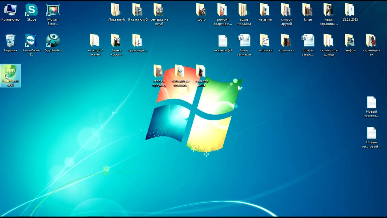
Task: Select the фото folder
Action: (202, 12)
